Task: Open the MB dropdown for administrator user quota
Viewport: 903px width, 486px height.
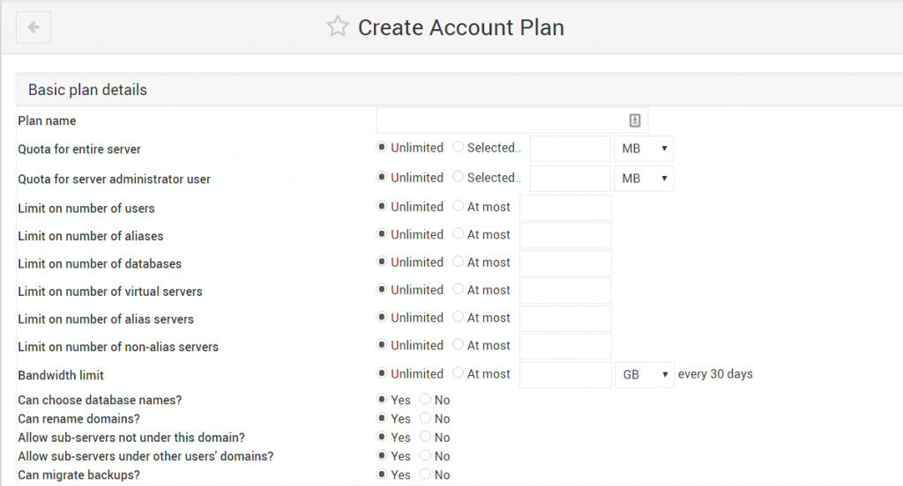Action: point(644,179)
